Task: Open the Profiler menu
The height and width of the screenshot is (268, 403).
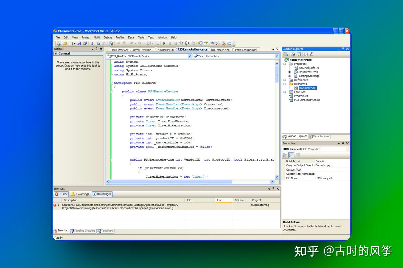Action: click(120, 37)
